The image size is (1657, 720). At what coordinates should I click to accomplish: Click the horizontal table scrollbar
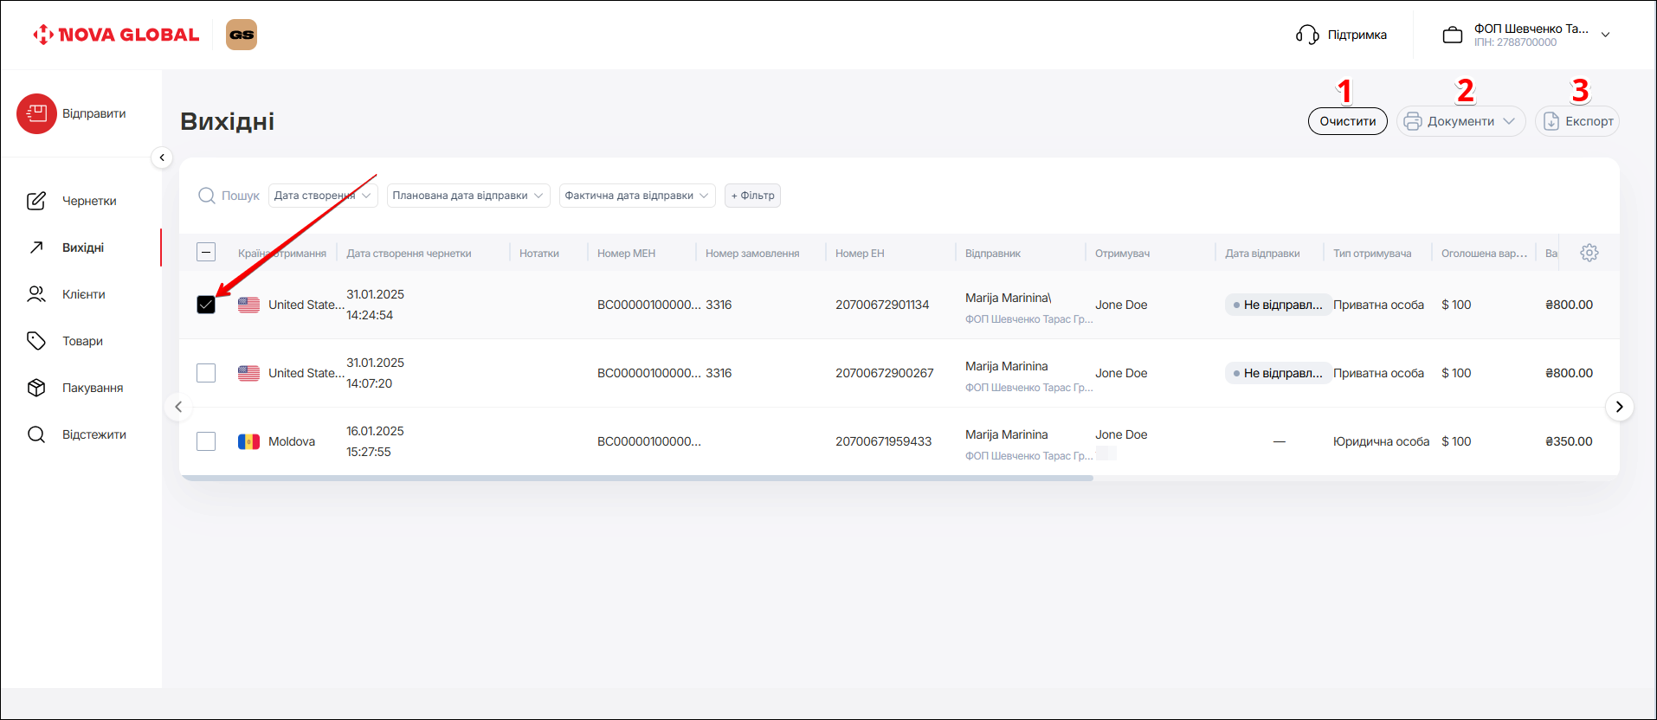point(636,478)
